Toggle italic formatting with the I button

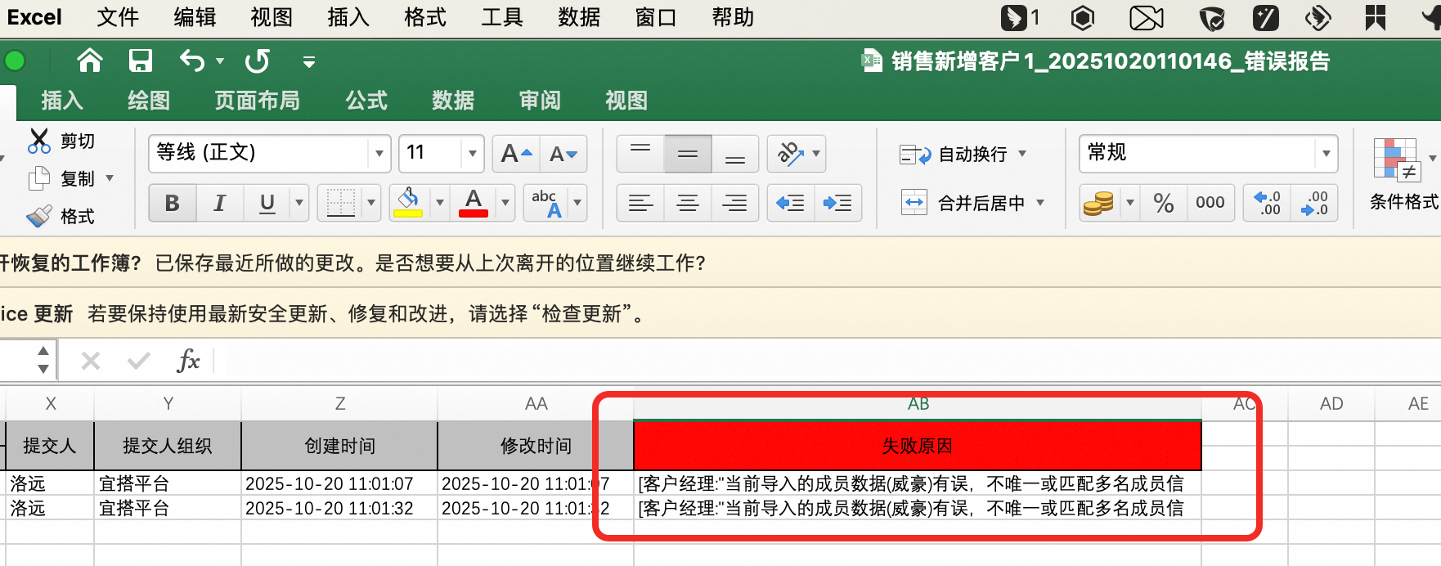coord(219,203)
